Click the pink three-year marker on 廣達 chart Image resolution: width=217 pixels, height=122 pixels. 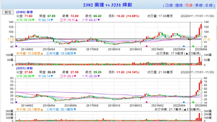point(147,46)
